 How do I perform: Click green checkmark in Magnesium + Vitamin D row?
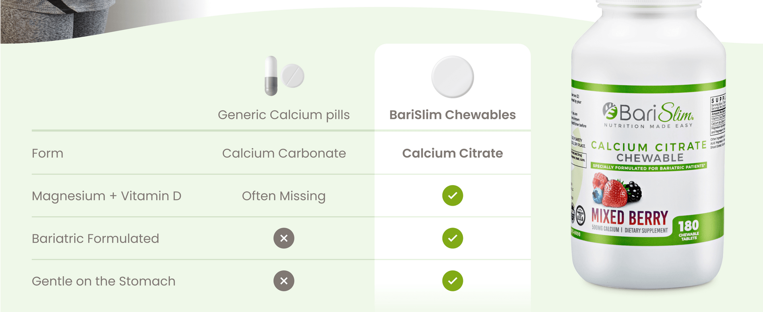pos(453,195)
